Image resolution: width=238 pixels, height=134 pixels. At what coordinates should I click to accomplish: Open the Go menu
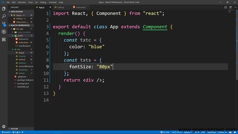pos(36,2)
